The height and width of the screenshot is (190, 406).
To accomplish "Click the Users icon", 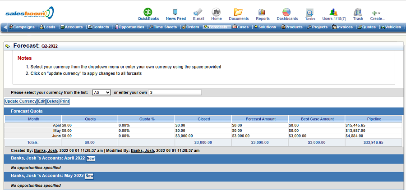I will (334, 12).
